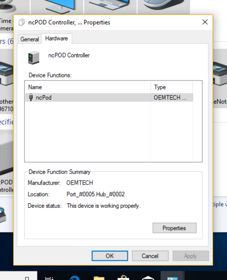Click the greyed-out Apply button

click(x=191, y=256)
